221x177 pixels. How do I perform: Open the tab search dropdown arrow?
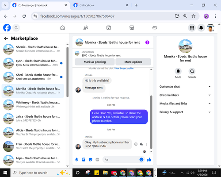(5, 5)
